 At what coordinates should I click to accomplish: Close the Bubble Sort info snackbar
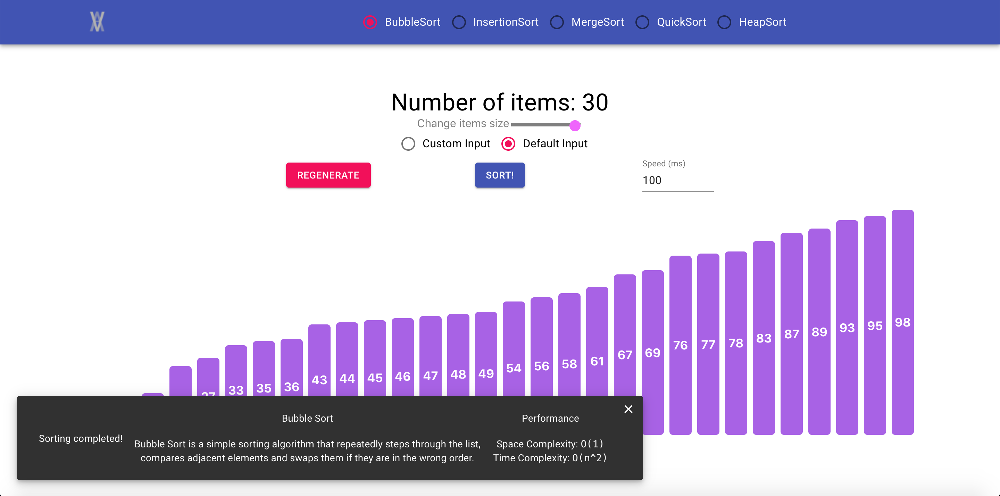coord(628,409)
